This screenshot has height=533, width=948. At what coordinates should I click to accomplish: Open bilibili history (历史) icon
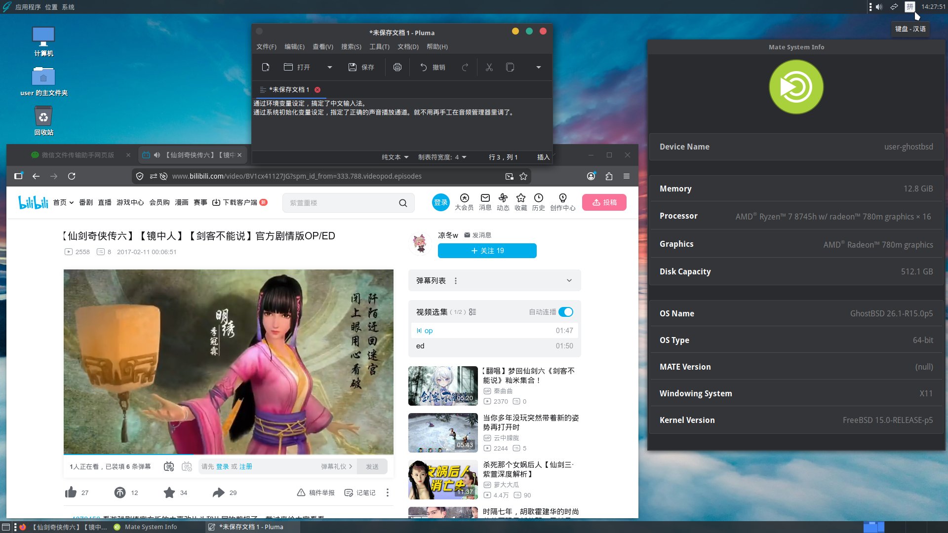[x=539, y=202]
